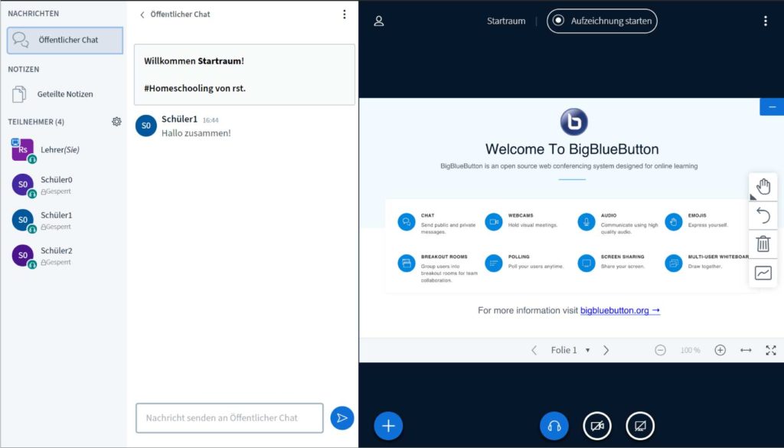Open main options menu in top bar
The height and width of the screenshot is (448, 784).
point(766,21)
